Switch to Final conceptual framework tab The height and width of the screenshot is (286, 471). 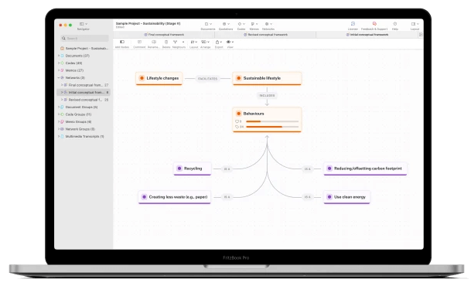(164, 35)
